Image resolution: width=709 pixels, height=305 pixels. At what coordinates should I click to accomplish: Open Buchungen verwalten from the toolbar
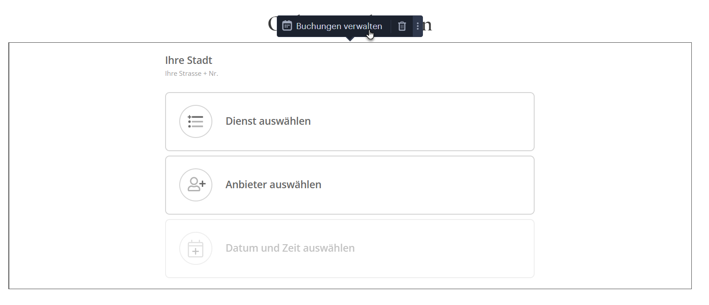point(339,26)
